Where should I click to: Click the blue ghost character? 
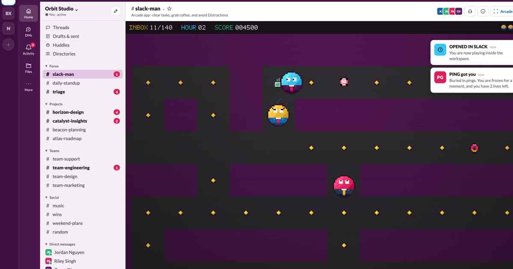tap(292, 82)
